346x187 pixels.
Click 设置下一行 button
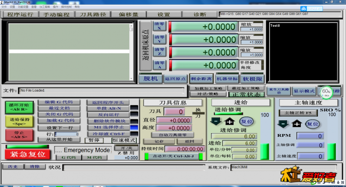[59, 128]
